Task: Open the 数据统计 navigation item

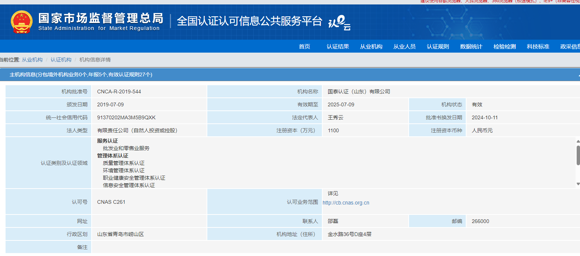Action: pos(471,46)
